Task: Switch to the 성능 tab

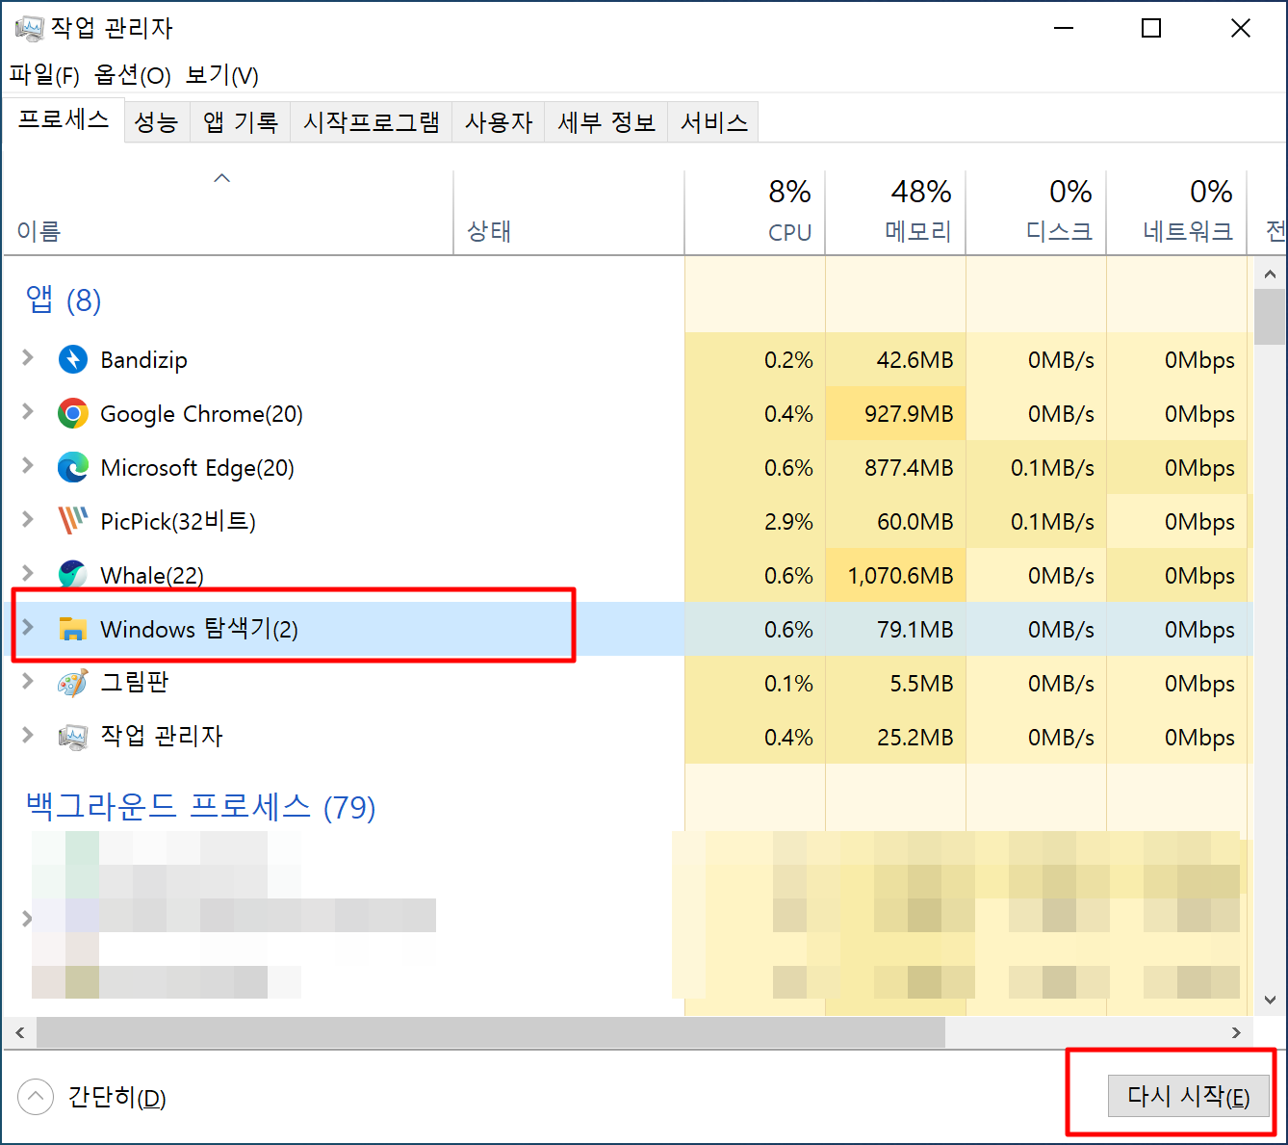Action: click(x=156, y=122)
